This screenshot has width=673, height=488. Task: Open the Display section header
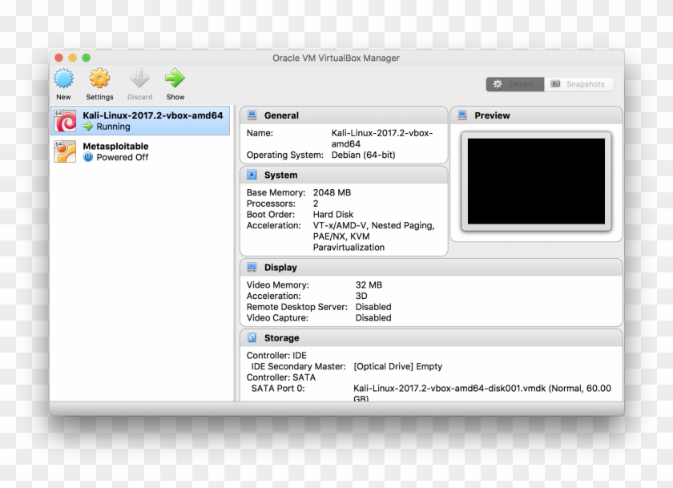(x=431, y=267)
